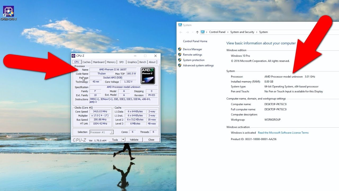The width and height of the screenshot is (339, 191).
Task: Click the System protection shield icon
Action: coord(180,60)
